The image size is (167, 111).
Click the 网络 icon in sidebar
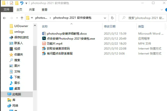tap(9, 105)
